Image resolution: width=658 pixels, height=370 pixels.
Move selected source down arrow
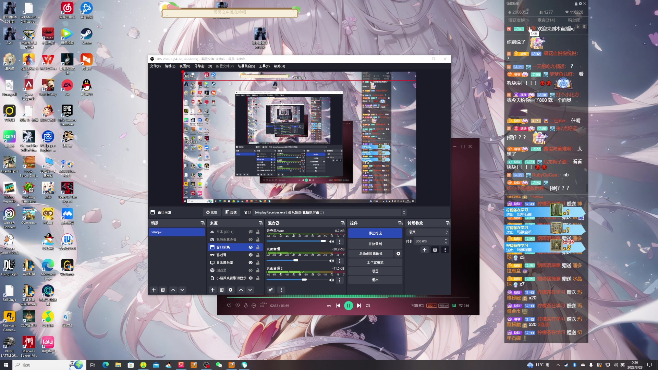click(250, 290)
